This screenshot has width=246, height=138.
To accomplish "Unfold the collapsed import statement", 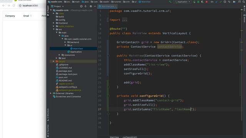I will click(125, 20).
